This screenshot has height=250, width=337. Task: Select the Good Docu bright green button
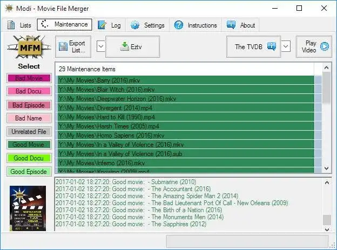coord(29,158)
